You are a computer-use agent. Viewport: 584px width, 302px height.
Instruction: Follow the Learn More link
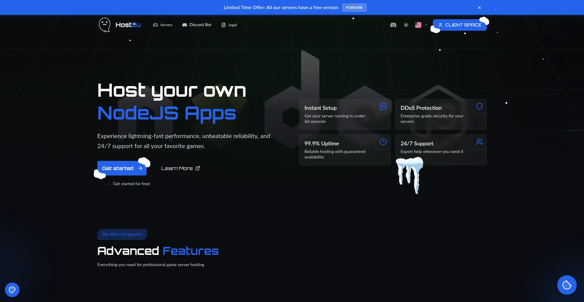tap(180, 168)
